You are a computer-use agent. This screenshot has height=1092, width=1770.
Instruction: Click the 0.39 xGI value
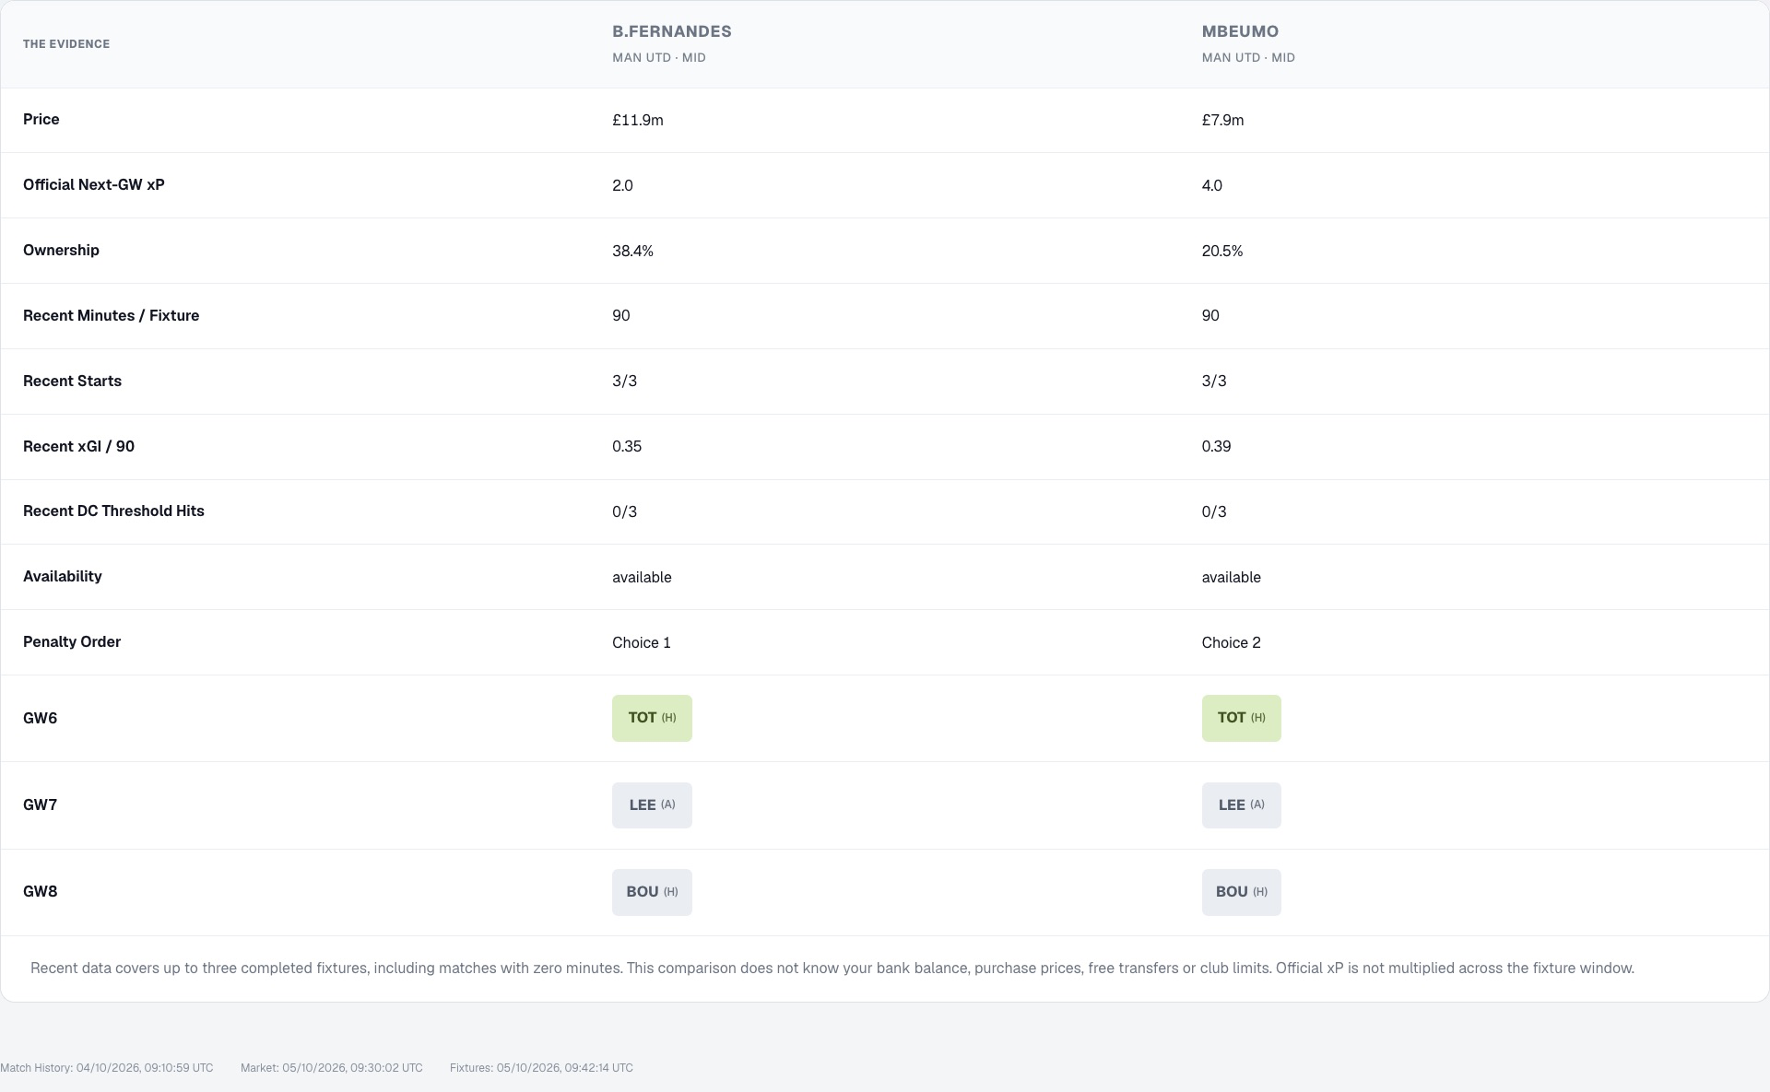click(x=1216, y=446)
